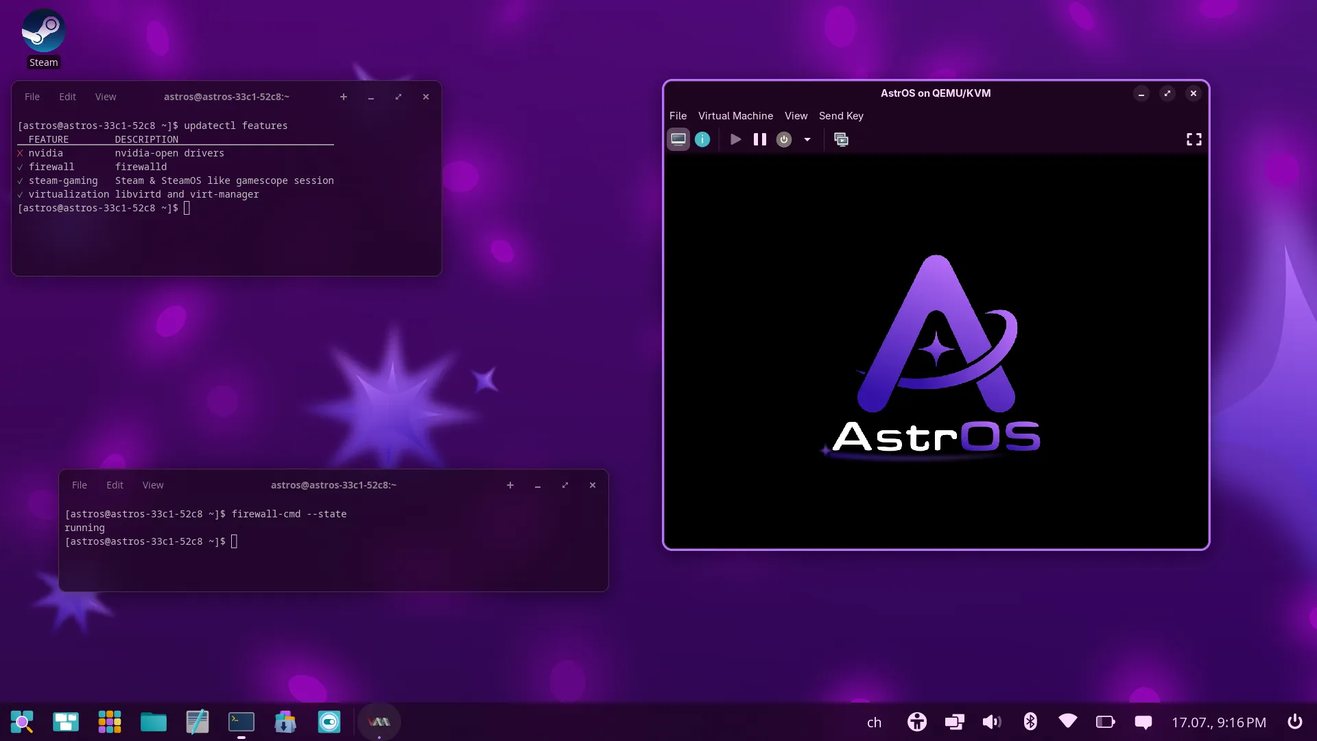Click the AstrOS VM guest display
Image resolution: width=1317 pixels, height=741 pixels.
click(x=936, y=350)
